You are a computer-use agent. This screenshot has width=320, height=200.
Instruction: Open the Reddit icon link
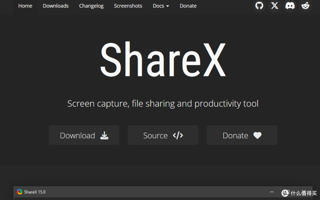305,6
